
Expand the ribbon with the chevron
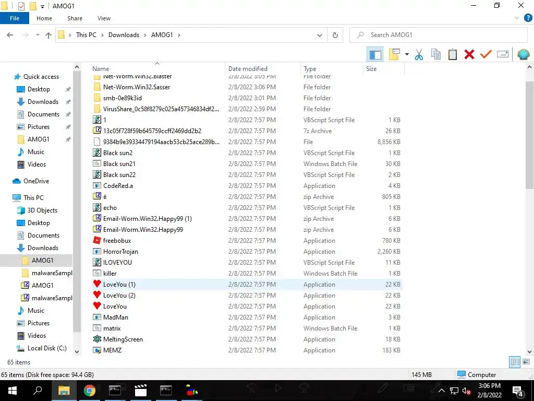(x=517, y=18)
